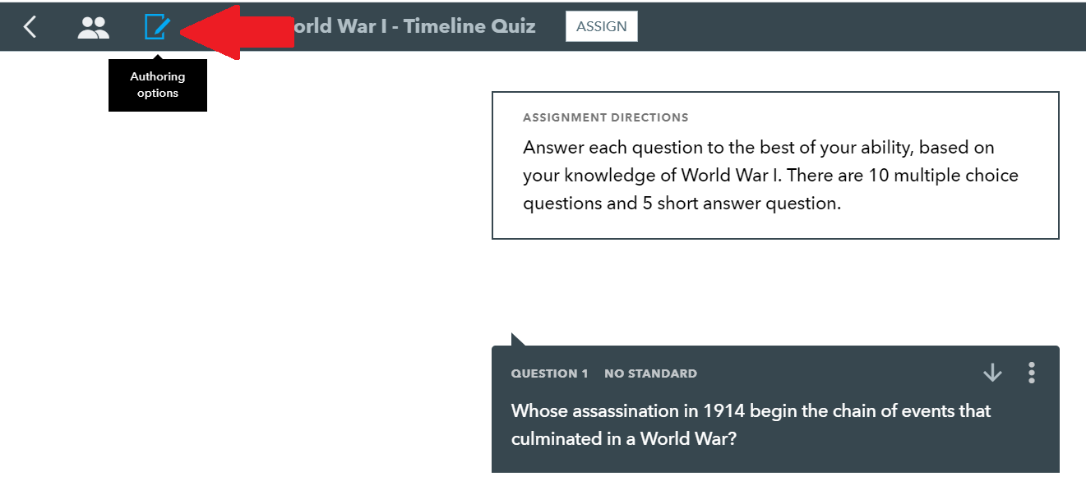Open Question 1 three-dot more menu
The height and width of the screenshot is (481, 1086).
1032,373
